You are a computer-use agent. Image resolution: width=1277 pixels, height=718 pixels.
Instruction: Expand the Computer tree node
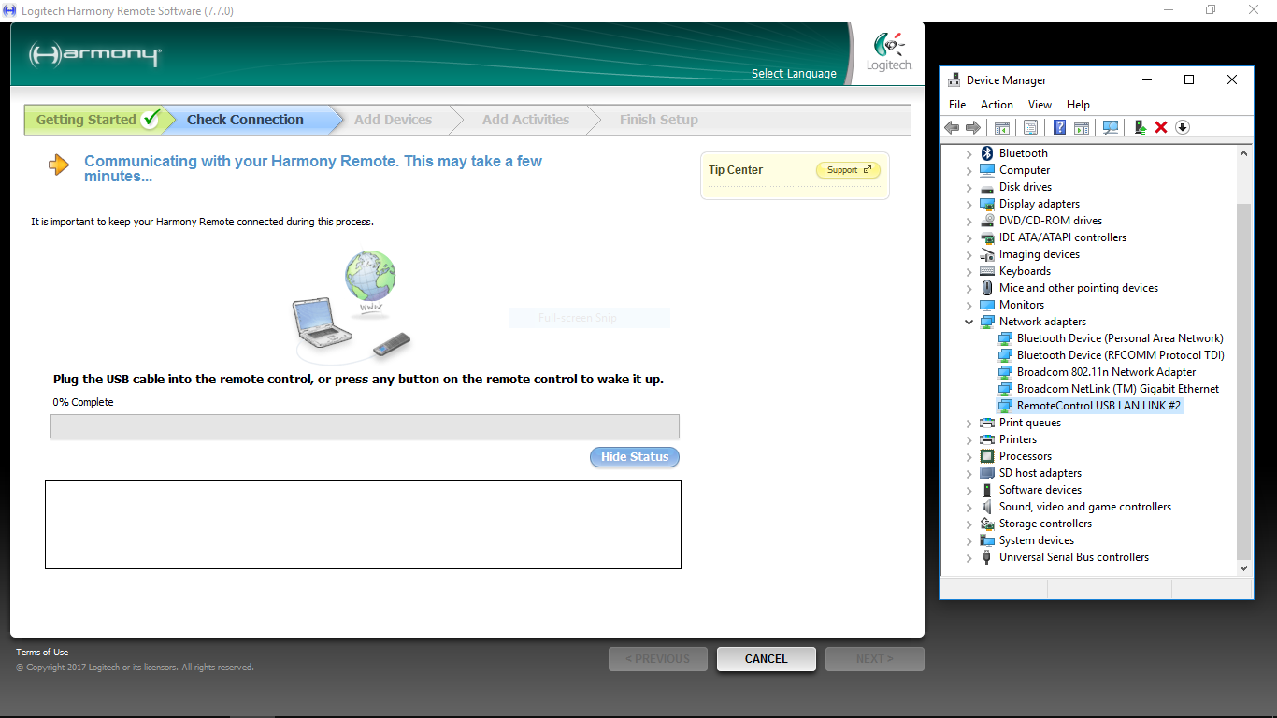click(969, 170)
